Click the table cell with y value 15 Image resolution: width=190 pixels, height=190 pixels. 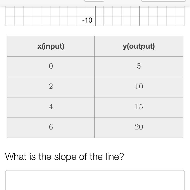139,107
